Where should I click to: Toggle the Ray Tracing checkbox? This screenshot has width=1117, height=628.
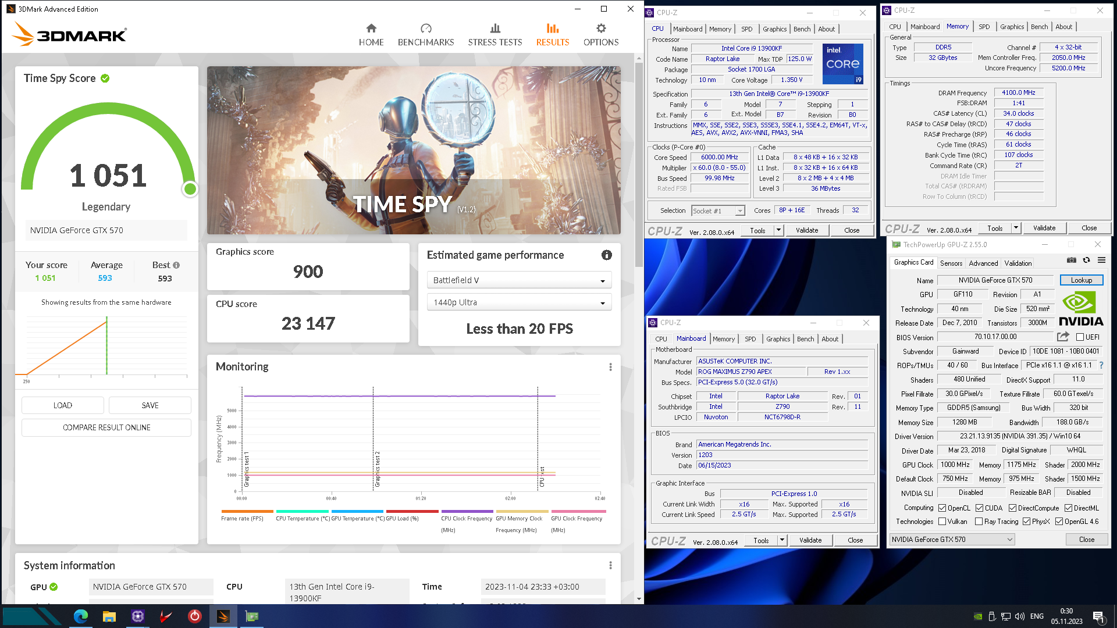[x=979, y=522]
